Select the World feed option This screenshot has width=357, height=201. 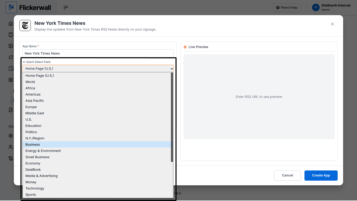[97, 82]
